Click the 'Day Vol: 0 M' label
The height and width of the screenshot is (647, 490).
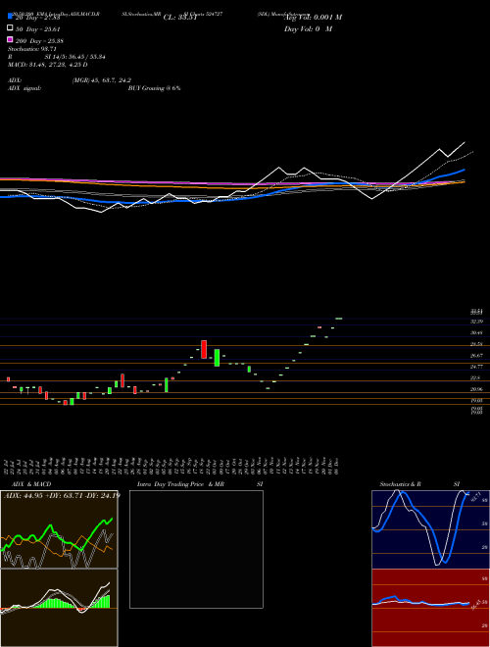[x=308, y=28]
